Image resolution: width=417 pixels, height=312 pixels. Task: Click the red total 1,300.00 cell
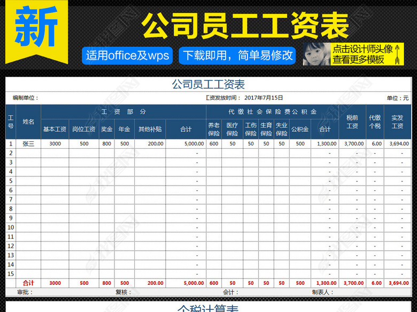click(x=325, y=283)
